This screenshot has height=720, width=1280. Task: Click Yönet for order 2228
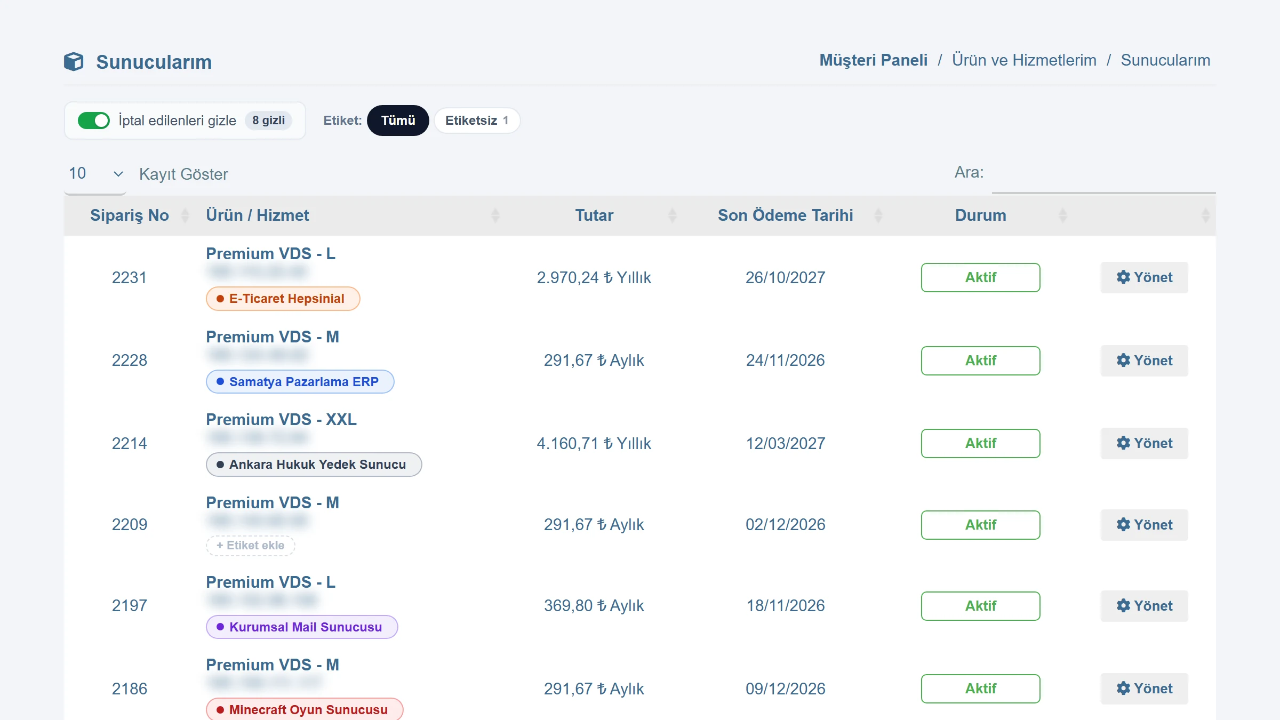[x=1145, y=361]
